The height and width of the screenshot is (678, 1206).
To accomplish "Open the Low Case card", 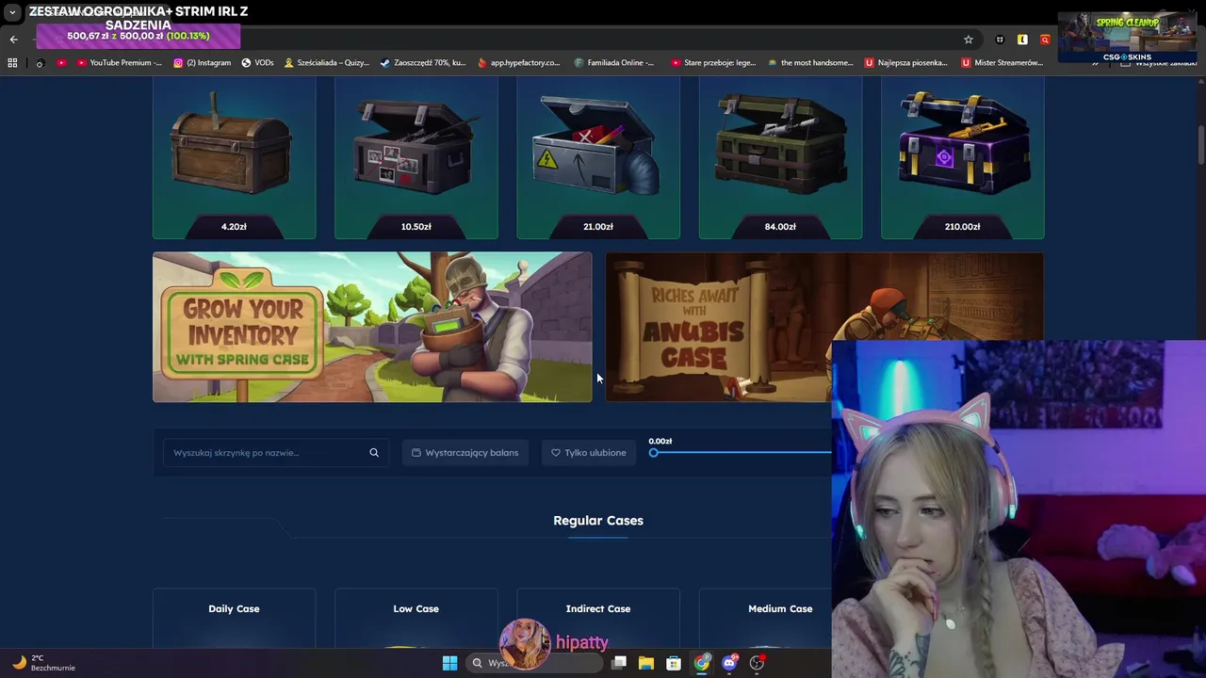I will click(x=416, y=619).
